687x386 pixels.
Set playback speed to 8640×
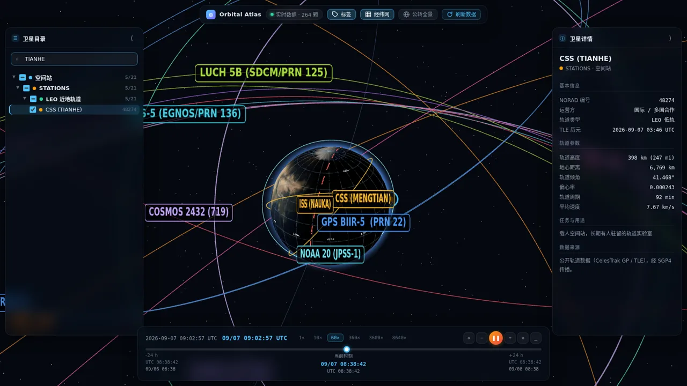click(399, 338)
